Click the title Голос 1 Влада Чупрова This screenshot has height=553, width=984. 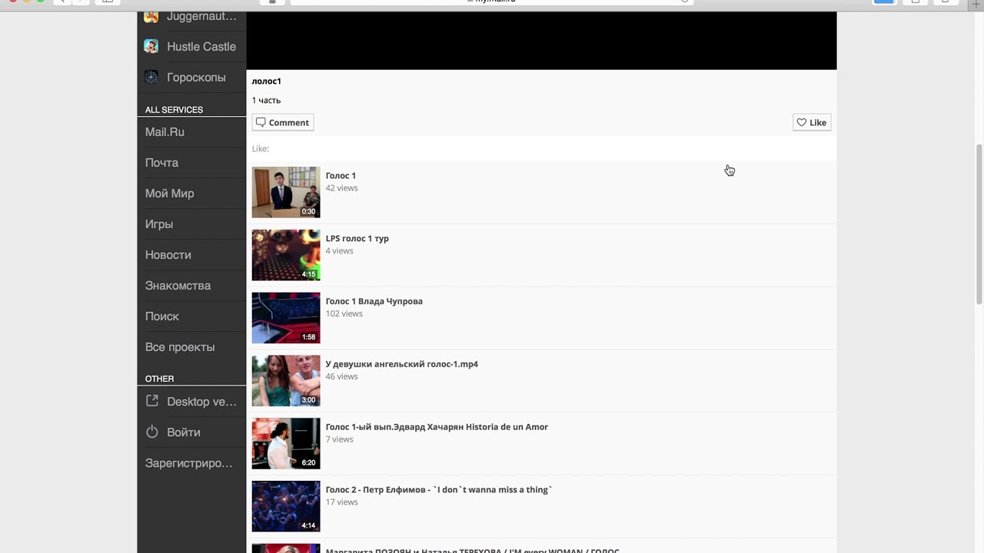coord(374,301)
